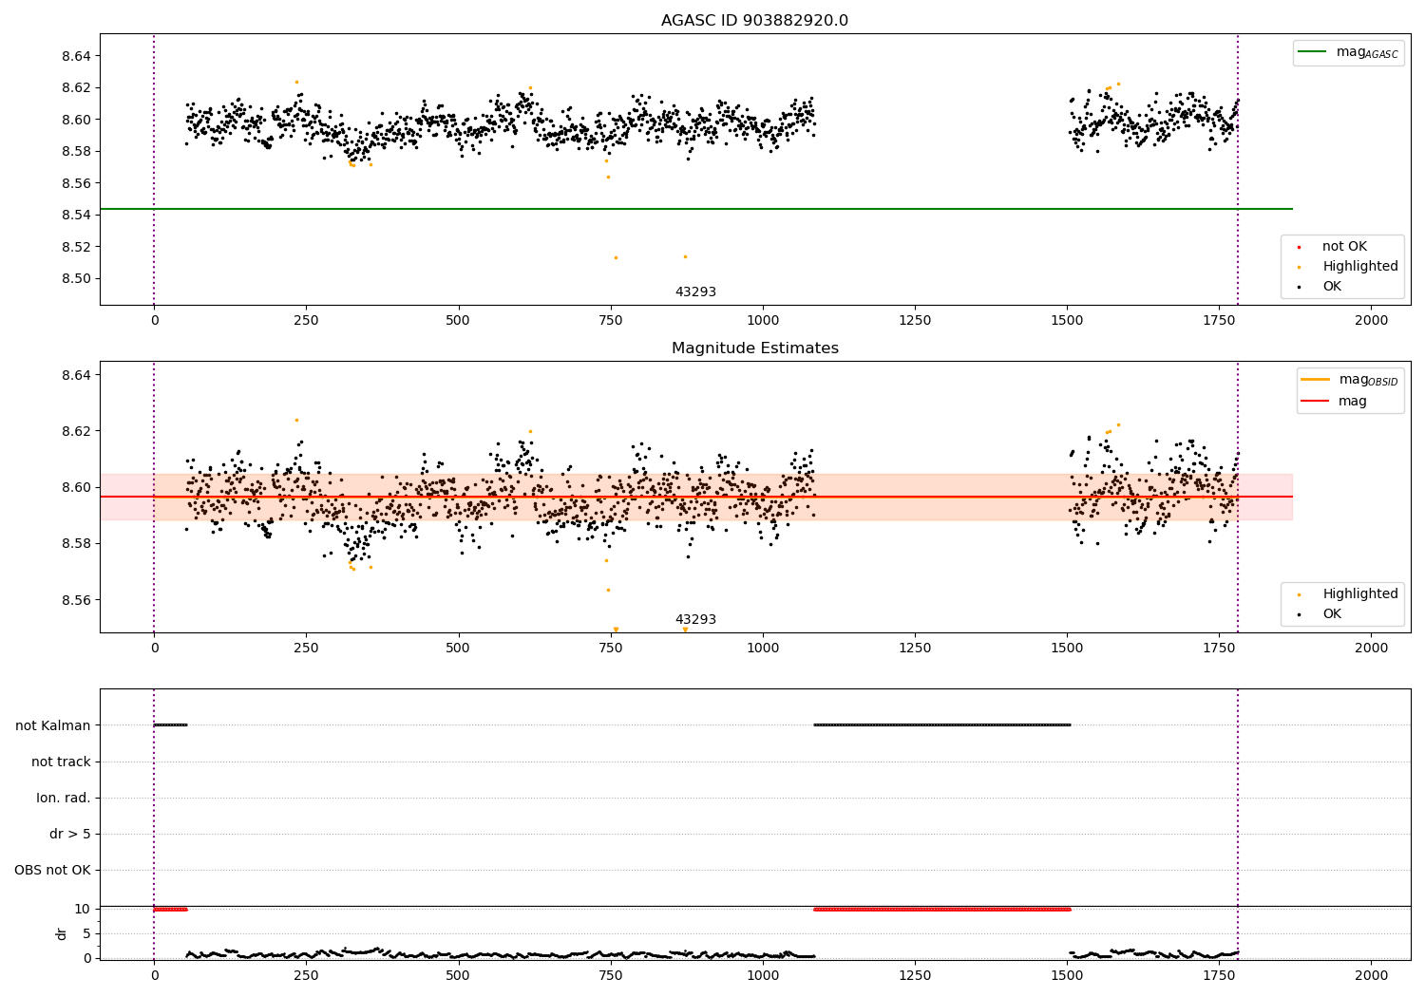1425x997 pixels.
Task: Click the '8.58' y-tick in Magnitude Estimates plot
Action: pyautogui.click(x=76, y=544)
